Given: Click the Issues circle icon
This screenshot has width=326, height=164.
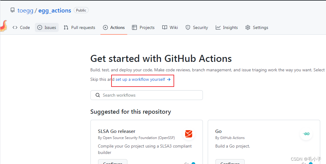Looking at the screenshot, I should (x=40, y=27).
